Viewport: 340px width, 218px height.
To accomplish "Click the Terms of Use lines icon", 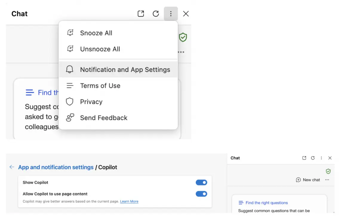I will coord(70,85).
